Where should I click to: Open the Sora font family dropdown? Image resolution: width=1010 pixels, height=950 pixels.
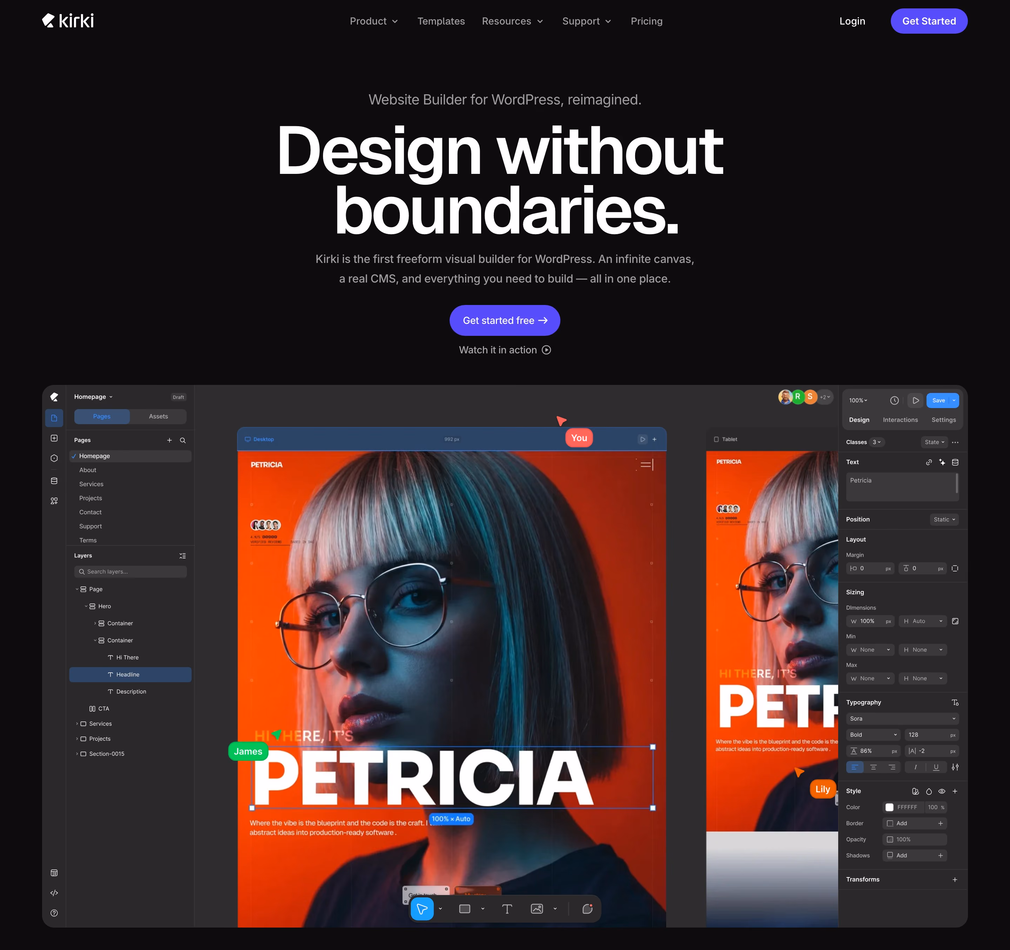click(x=902, y=719)
